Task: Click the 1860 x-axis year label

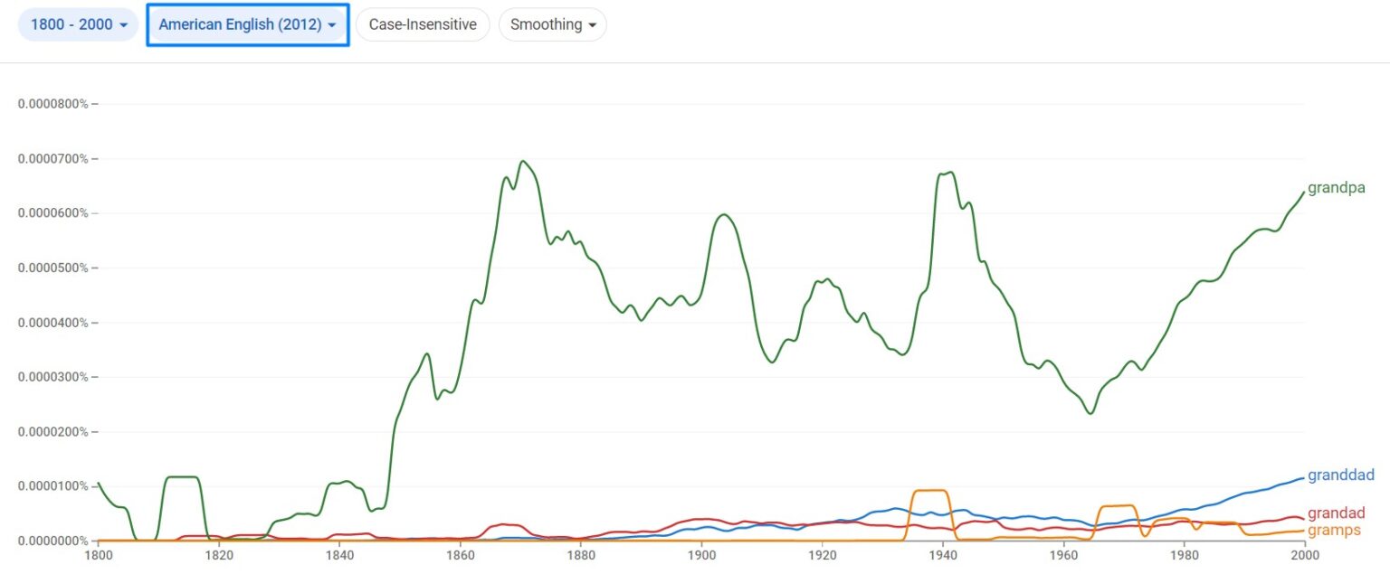Action: [x=460, y=554]
